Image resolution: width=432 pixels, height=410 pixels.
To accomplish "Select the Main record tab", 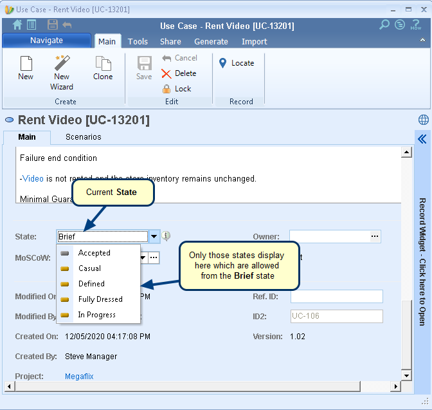I will pyautogui.click(x=27, y=137).
